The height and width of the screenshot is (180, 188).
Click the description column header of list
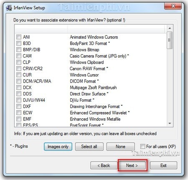[116, 29]
